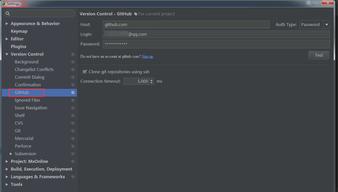Click the Version Control breadcrumb

coord(96,14)
